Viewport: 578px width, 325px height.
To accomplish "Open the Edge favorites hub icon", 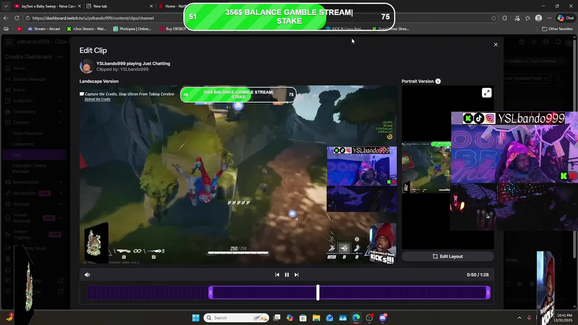I will coord(527,18).
